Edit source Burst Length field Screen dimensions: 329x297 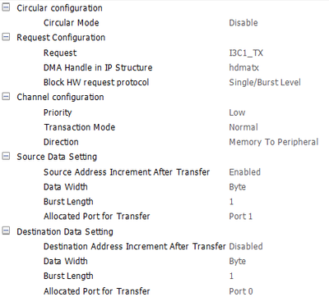pos(231,202)
